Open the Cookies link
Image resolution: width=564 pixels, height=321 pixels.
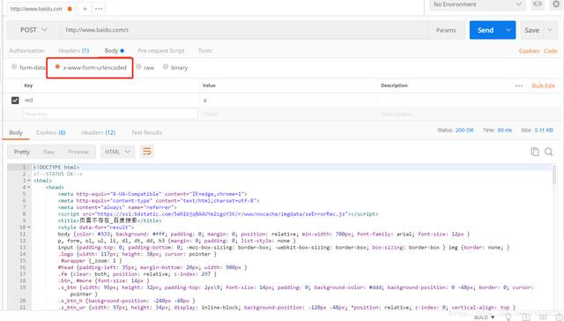pyautogui.click(x=529, y=51)
